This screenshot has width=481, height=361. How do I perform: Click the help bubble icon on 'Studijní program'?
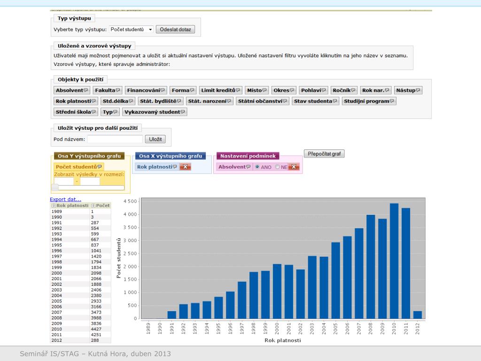coord(392,101)
